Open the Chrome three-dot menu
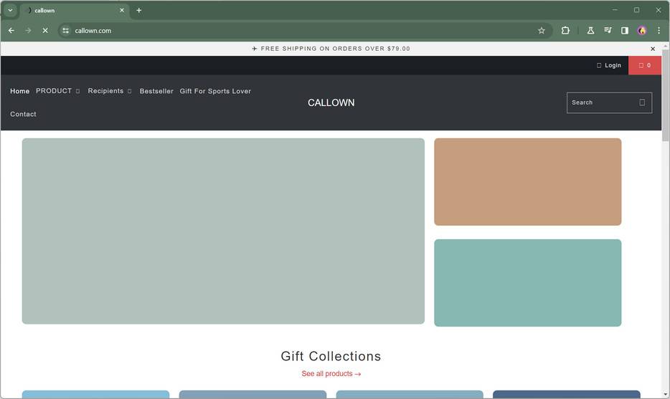This screenshot has width=670, height=399. click(x=659, y=30)
